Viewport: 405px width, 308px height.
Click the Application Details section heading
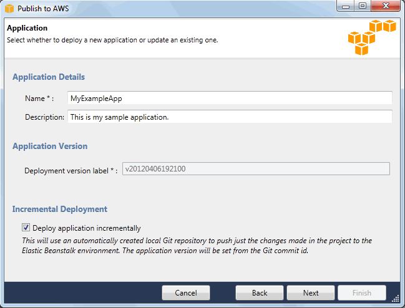pos(49,77)
